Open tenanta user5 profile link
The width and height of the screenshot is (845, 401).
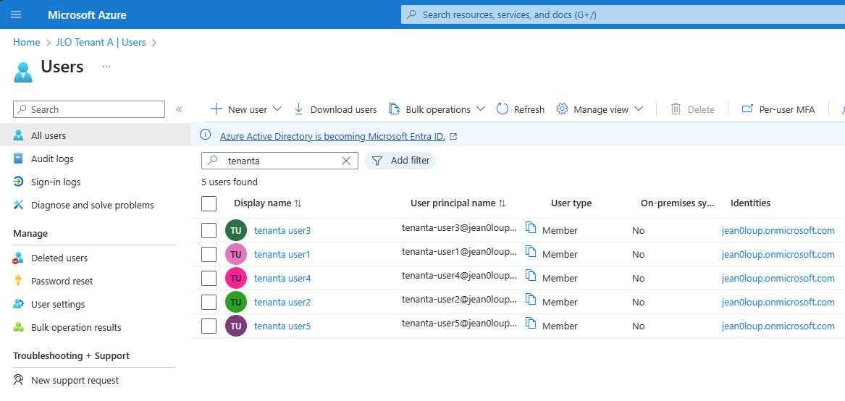point(282,326)
